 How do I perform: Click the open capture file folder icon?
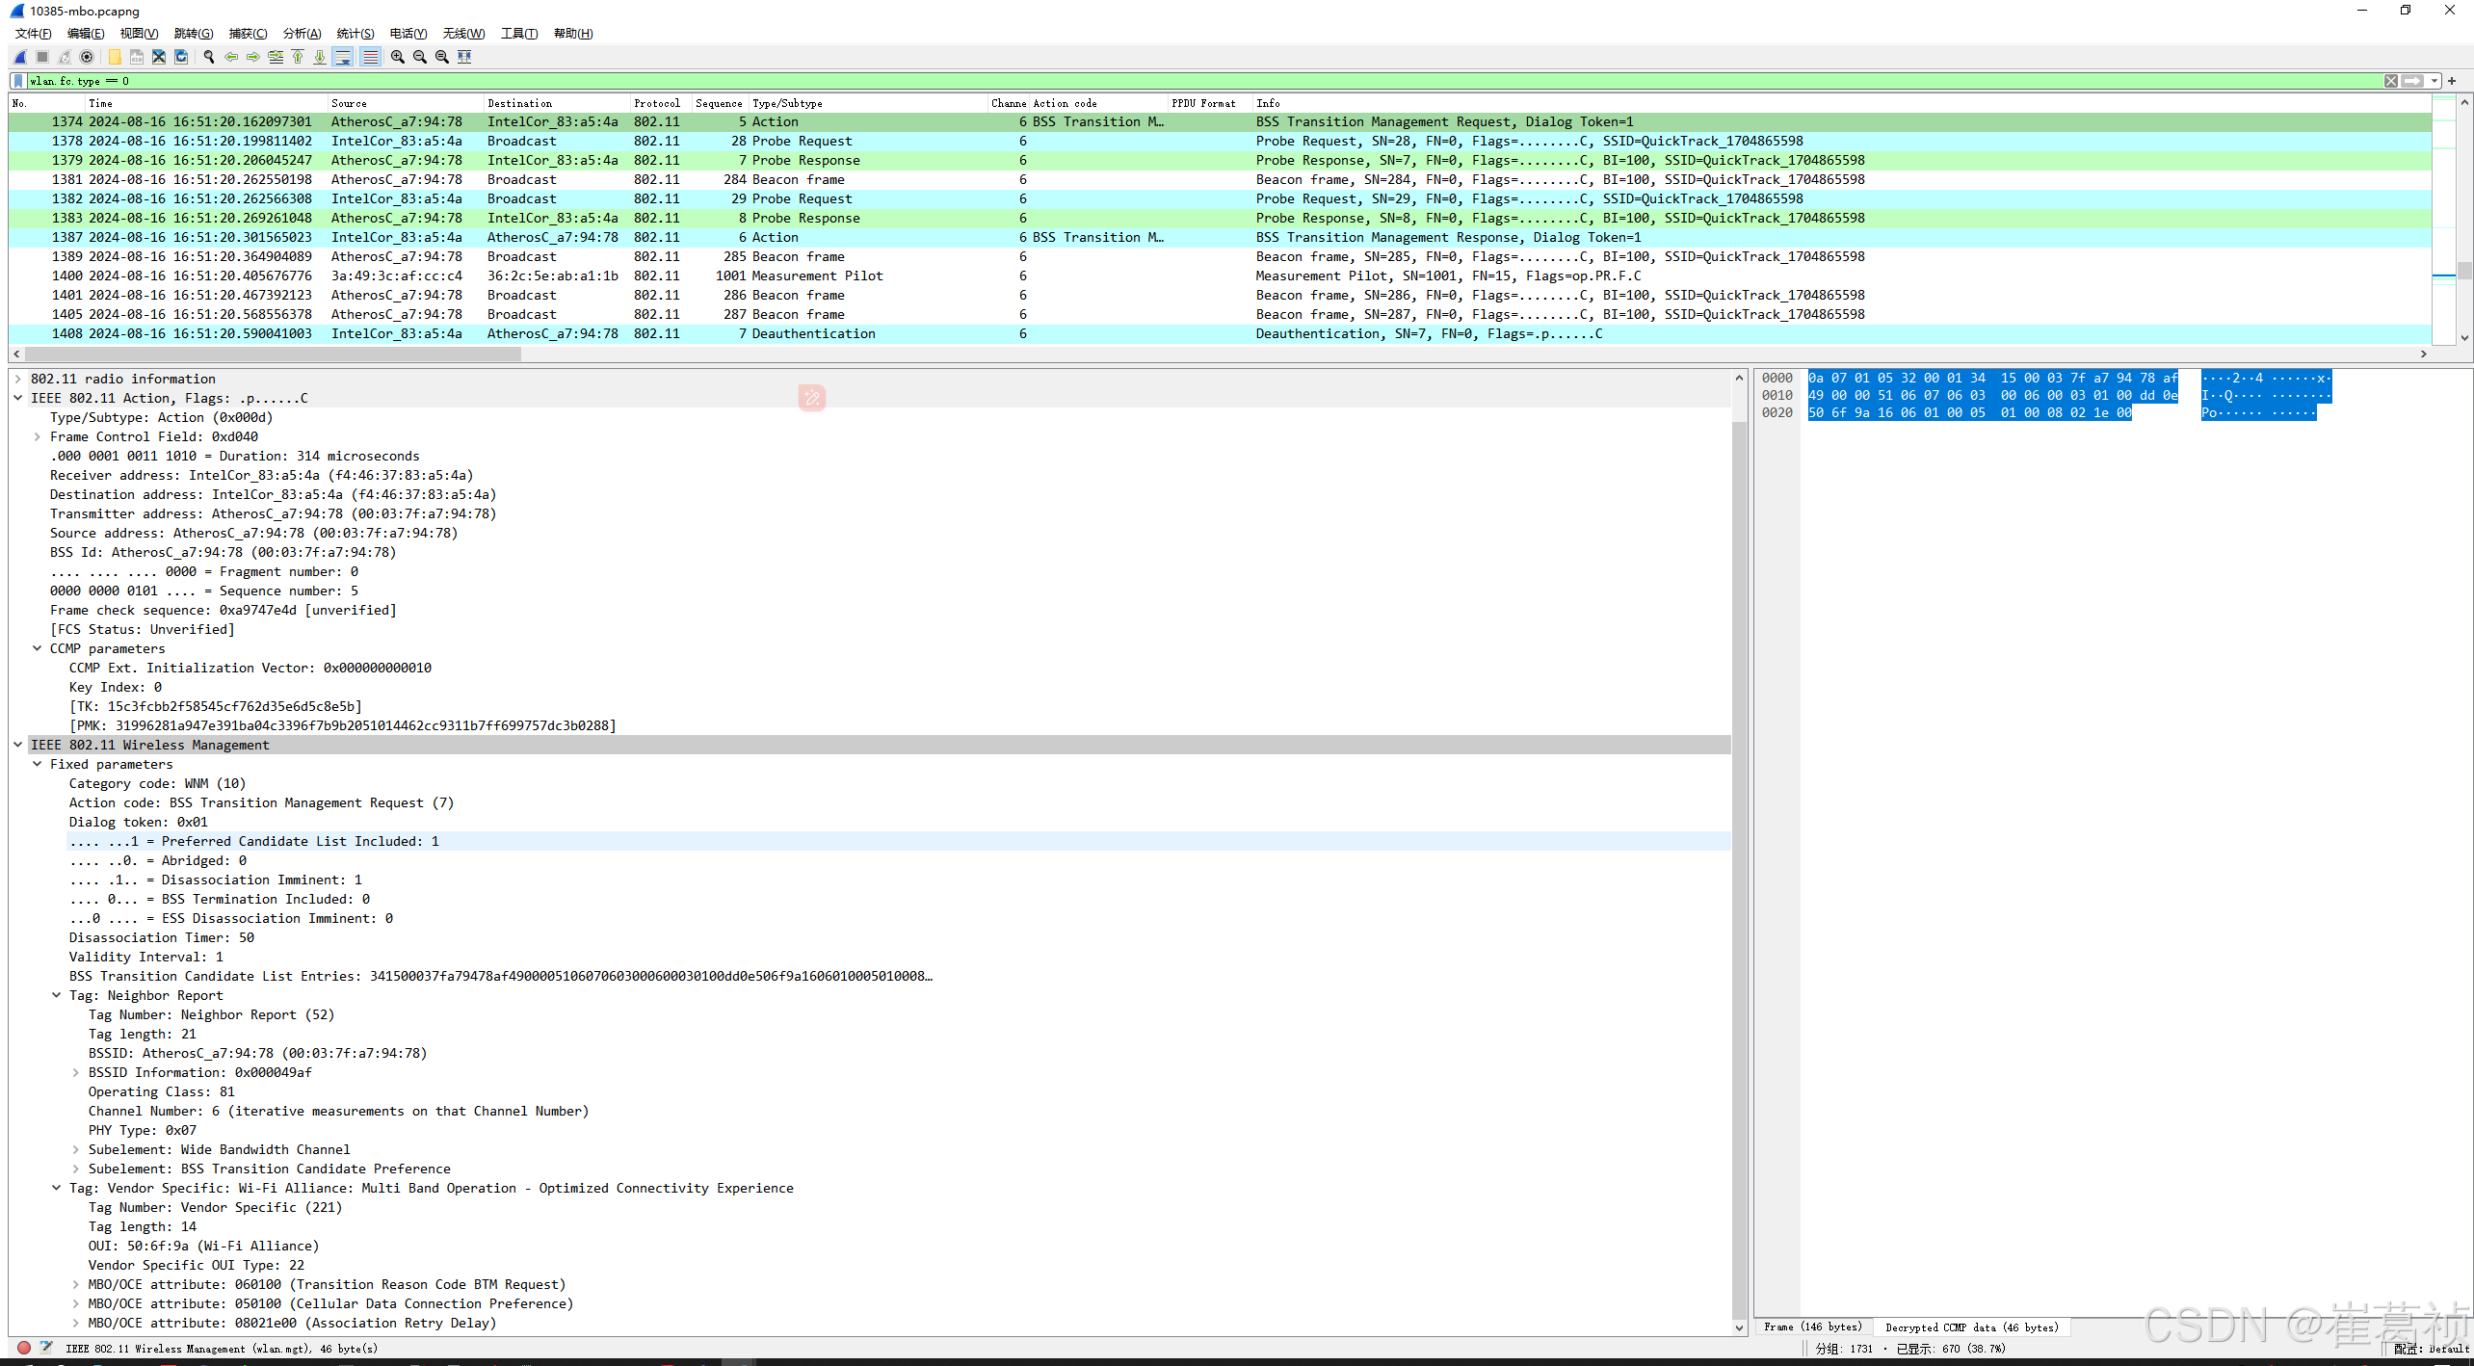click(115, 57)
